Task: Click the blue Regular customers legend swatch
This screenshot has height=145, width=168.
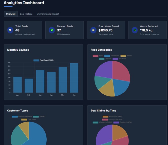Action: (15, 117)
